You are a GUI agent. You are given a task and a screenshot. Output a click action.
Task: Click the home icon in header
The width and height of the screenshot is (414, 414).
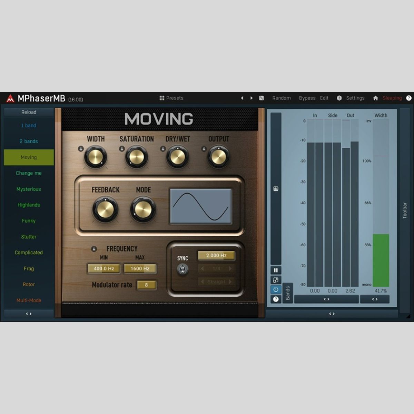[375, 98]
